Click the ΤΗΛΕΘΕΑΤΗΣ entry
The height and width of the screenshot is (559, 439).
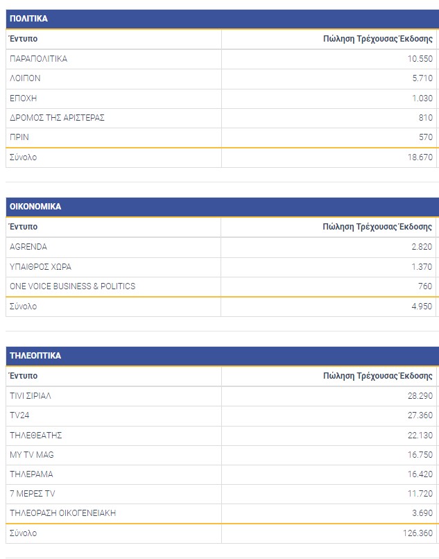click(36, 436)
